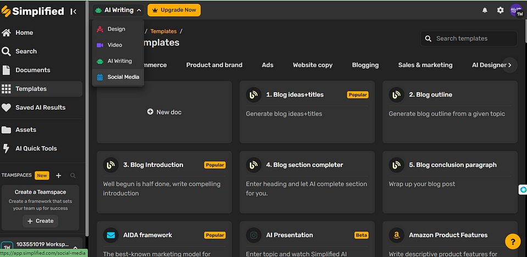Click the Search templates input field
Viewport: 527px width, 257px height.
pyautogui.click(x=473, y=38)
